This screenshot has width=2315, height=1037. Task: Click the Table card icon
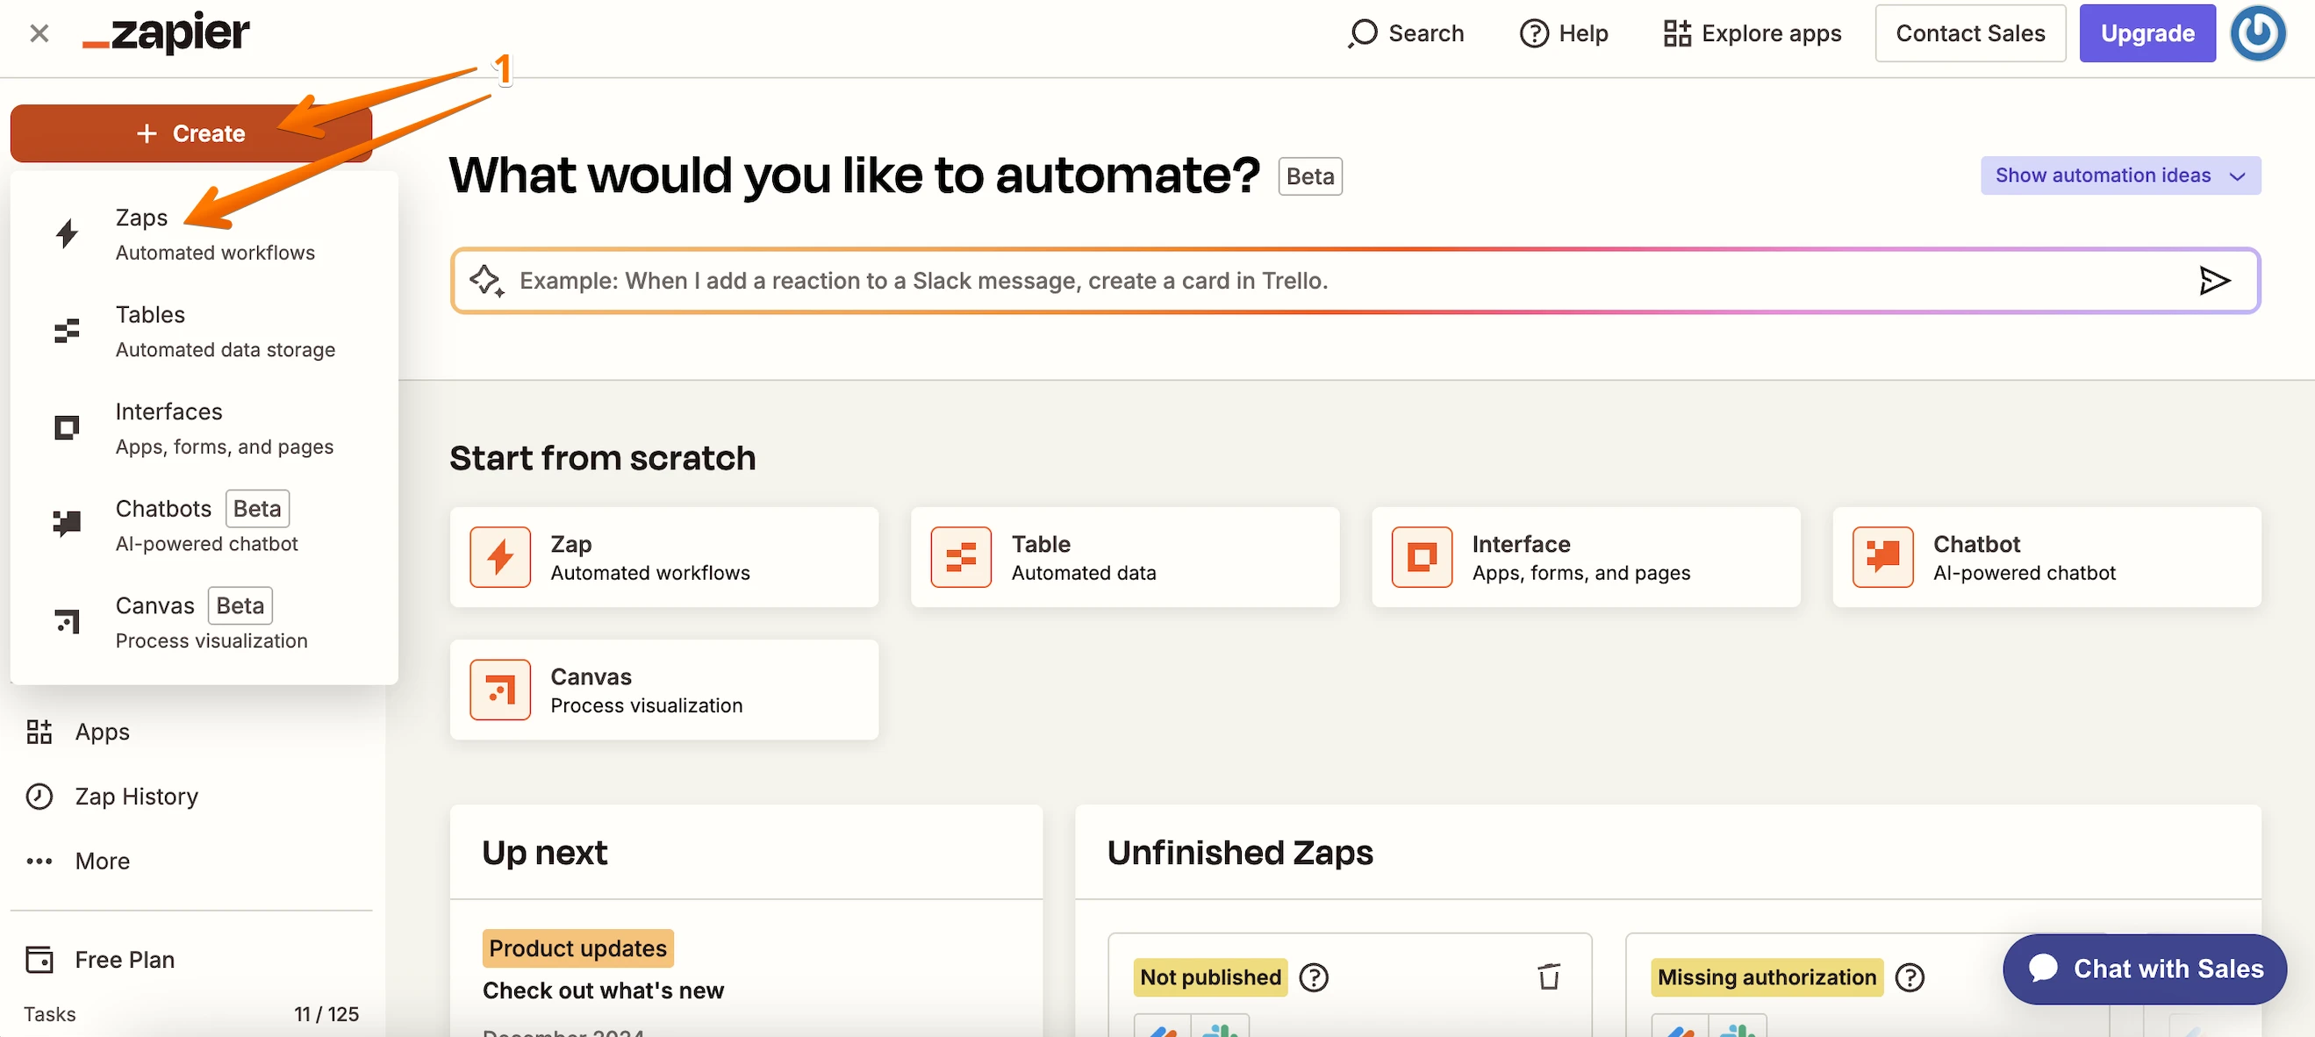[961, 557]
